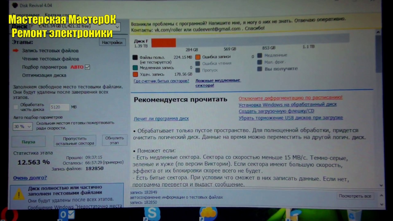Click the Обнулить этап button
Screen dimensions: 393x221
(114, 140)
